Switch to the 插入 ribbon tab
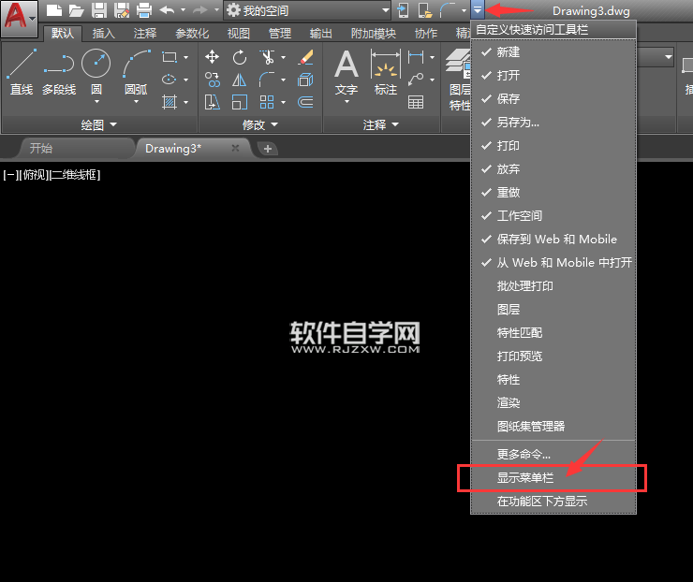The width and height of the screenshot is (693, 582). pos(103,33)
